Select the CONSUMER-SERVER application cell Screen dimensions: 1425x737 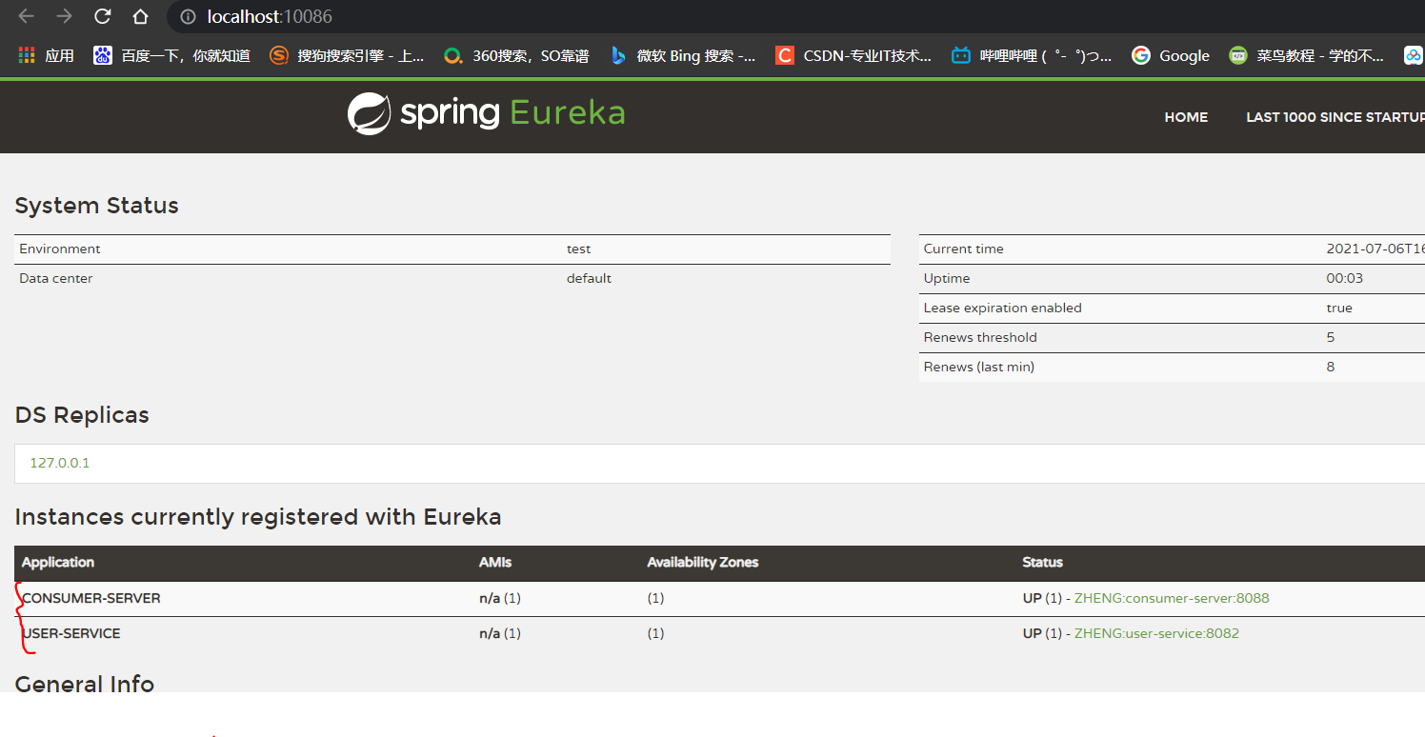91,598
